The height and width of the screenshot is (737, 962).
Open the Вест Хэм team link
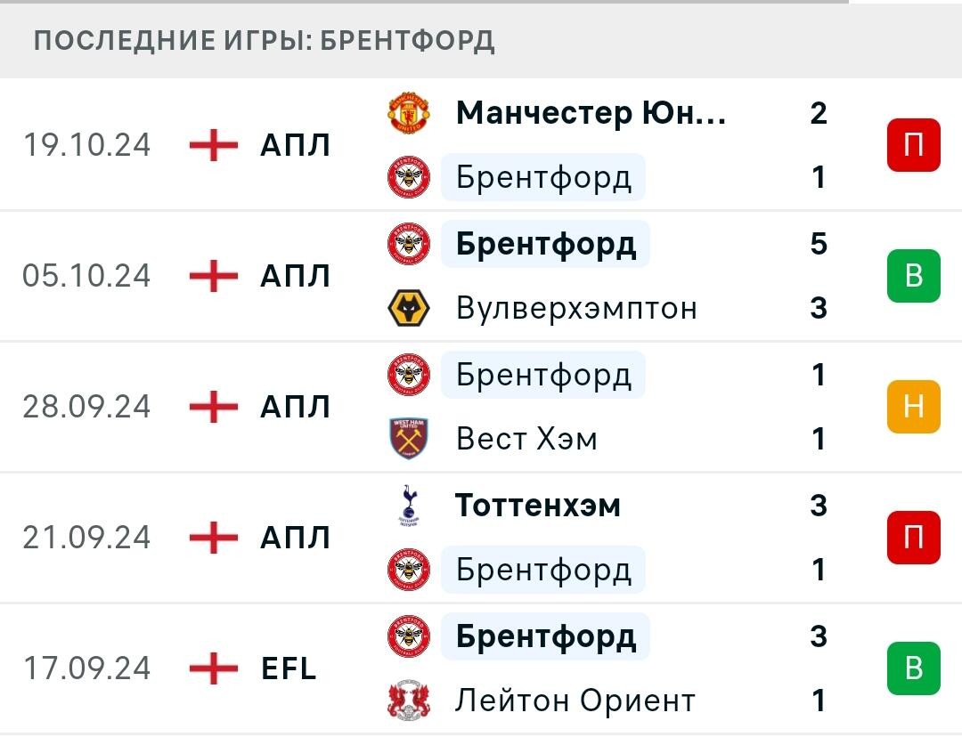coord(526,439)
